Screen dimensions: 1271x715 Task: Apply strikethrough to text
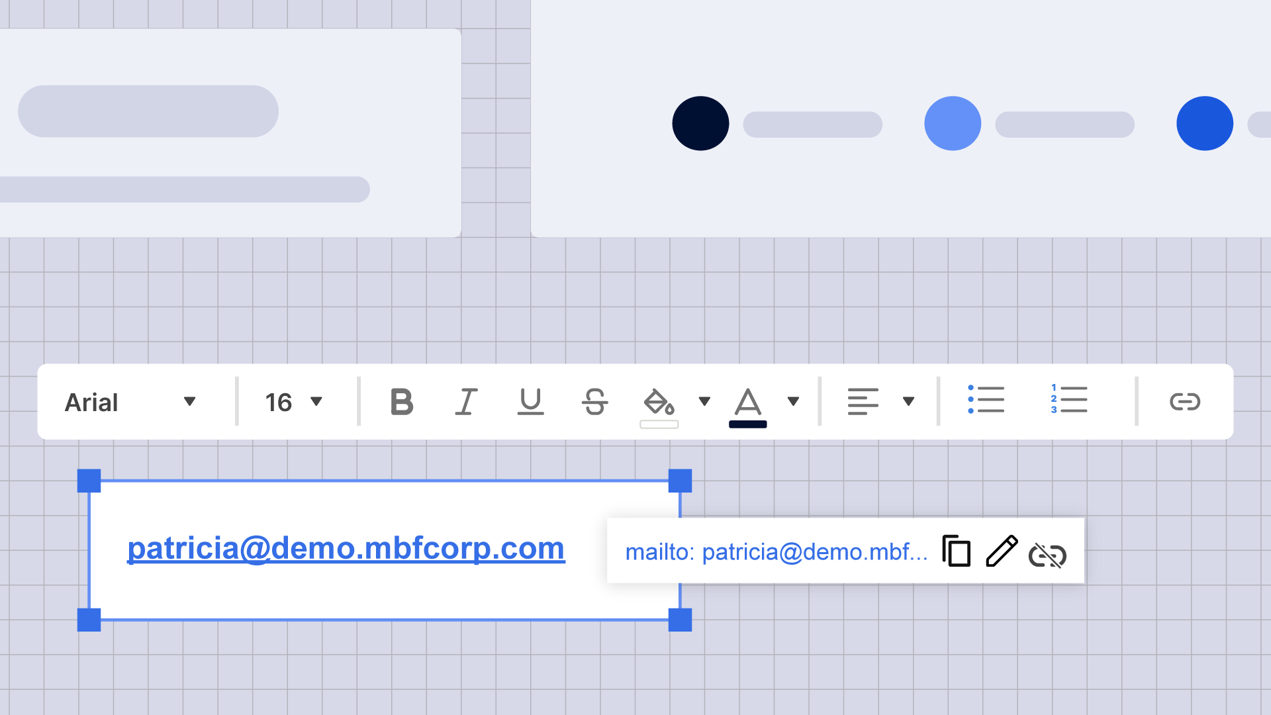594,402
